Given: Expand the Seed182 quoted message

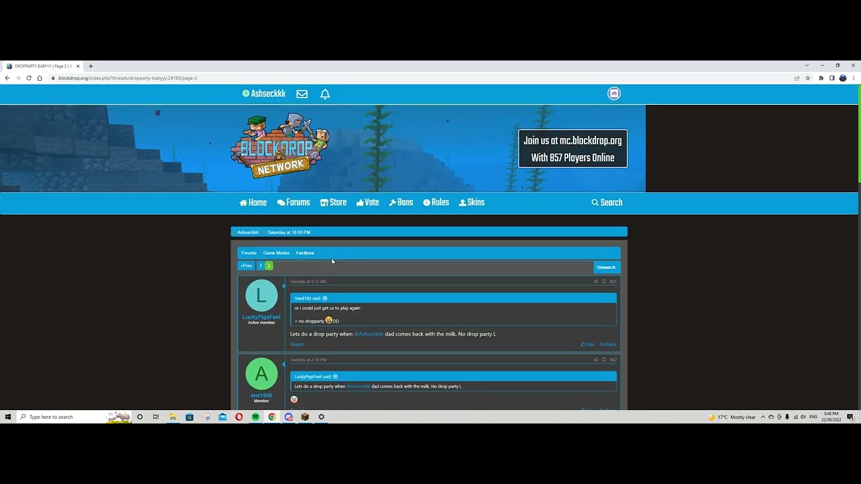Looking at the screenshot, I should coord(325,298).
